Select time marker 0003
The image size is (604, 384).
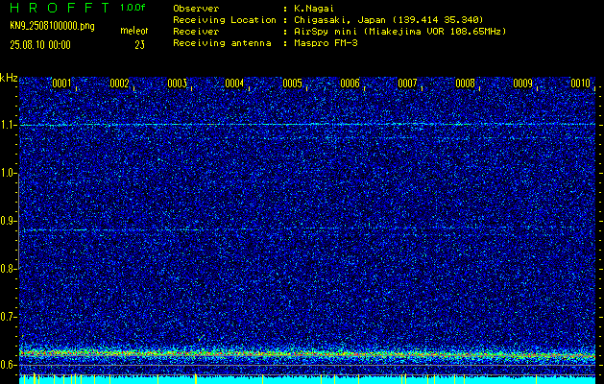178,84
